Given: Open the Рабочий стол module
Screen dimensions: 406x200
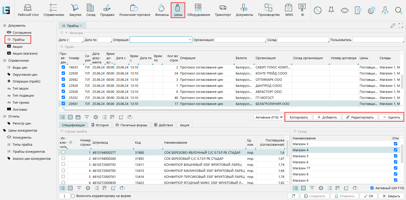Looking at the screenshot, I should coord(28,10).
